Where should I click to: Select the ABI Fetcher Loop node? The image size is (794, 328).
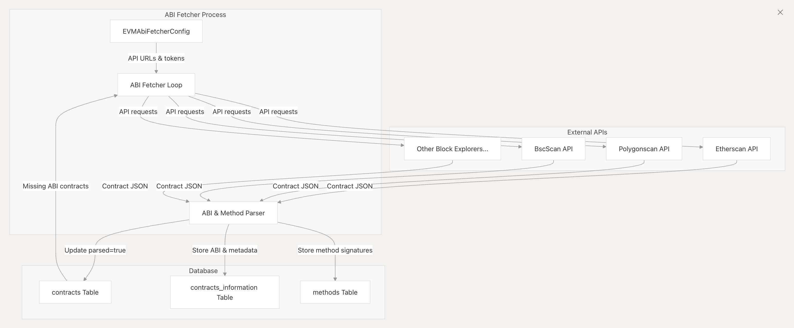156,85
